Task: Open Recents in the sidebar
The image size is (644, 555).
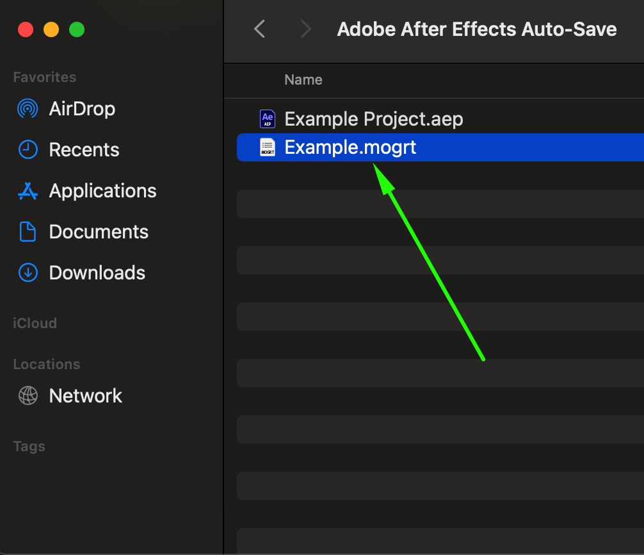Action: point(84,149)
